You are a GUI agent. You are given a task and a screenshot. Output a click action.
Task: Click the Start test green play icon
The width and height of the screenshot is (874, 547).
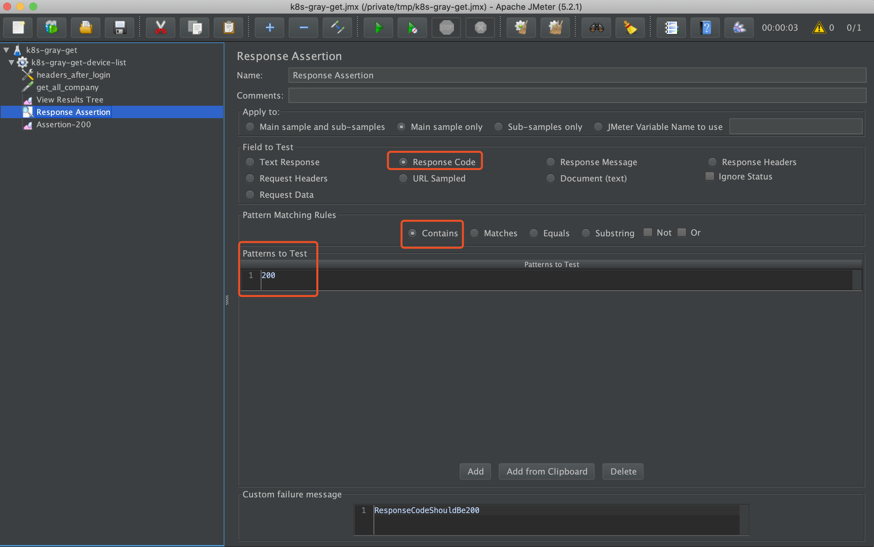tap(378, 27)
